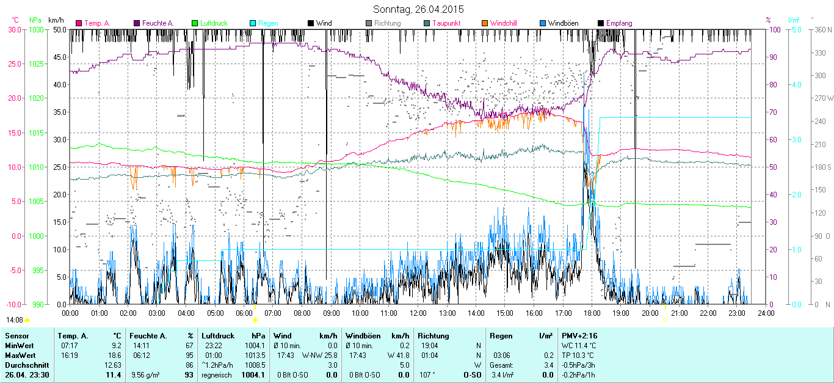Click the blue Windböen legend swatch
834x383 pixels.
click(x=543, y=23)
